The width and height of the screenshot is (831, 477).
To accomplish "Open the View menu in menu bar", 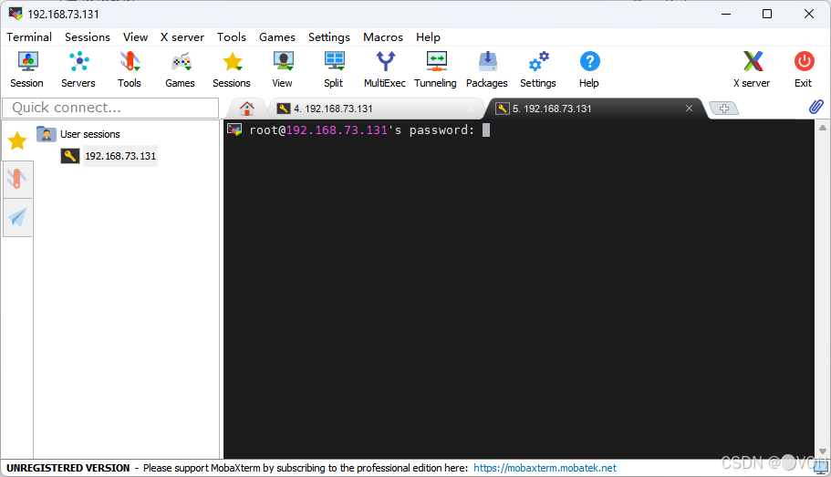I will click(136, 37).
